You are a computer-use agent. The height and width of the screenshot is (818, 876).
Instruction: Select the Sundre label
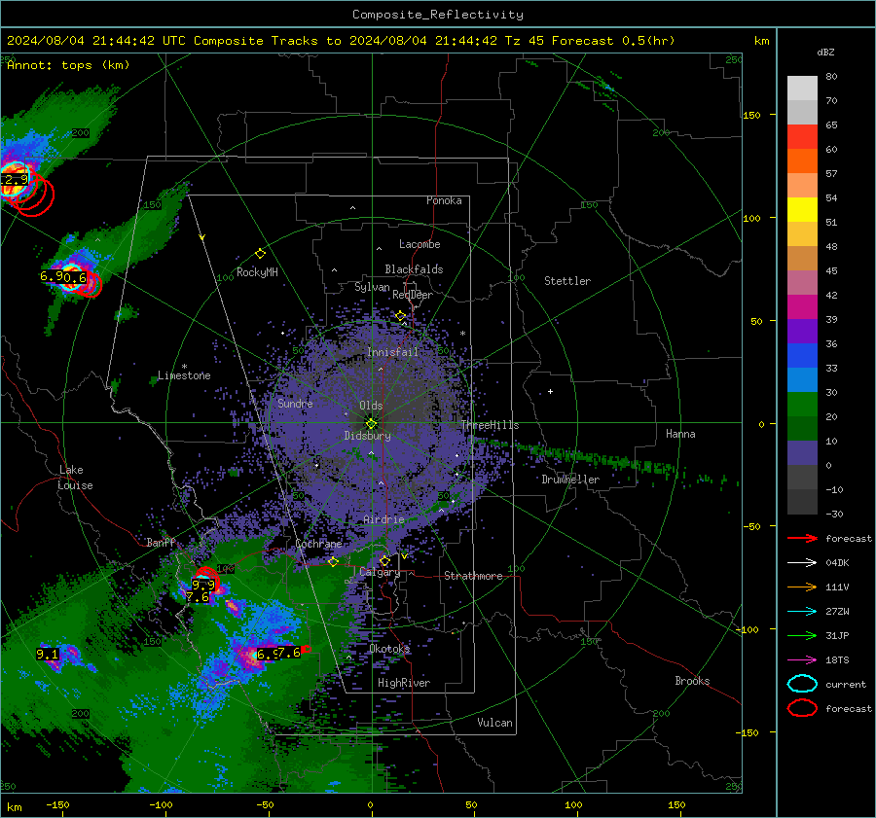point(295,404)
